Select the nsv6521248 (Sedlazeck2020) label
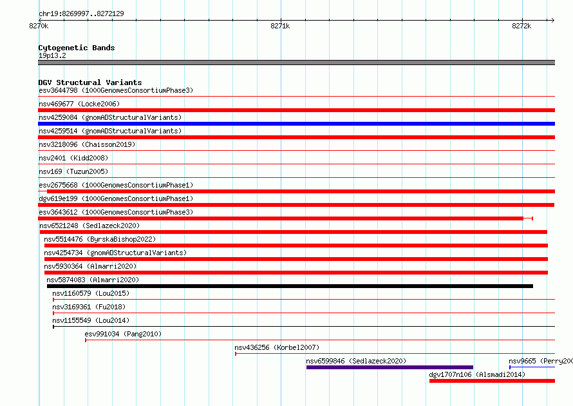 (x=89, y=226)
